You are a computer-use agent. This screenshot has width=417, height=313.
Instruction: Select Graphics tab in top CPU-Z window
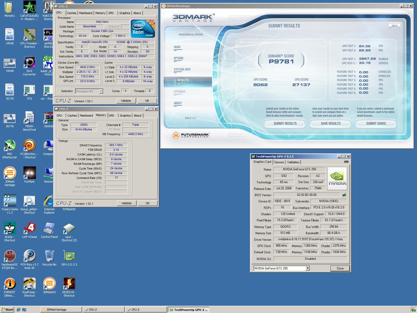coord(125,13)
